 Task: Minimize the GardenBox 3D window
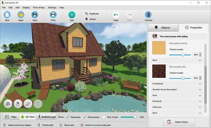(191, 3)
